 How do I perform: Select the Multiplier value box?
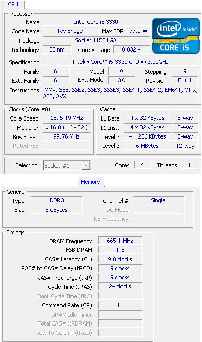click(x=67, y=127)
